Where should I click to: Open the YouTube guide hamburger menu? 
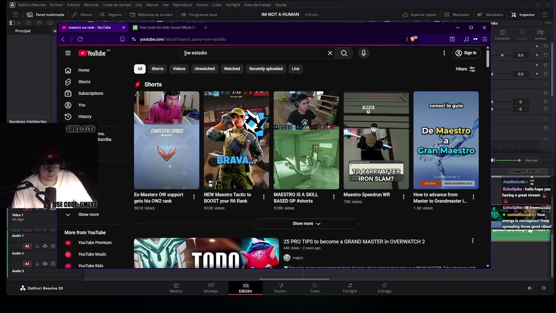tap(68, 53)
